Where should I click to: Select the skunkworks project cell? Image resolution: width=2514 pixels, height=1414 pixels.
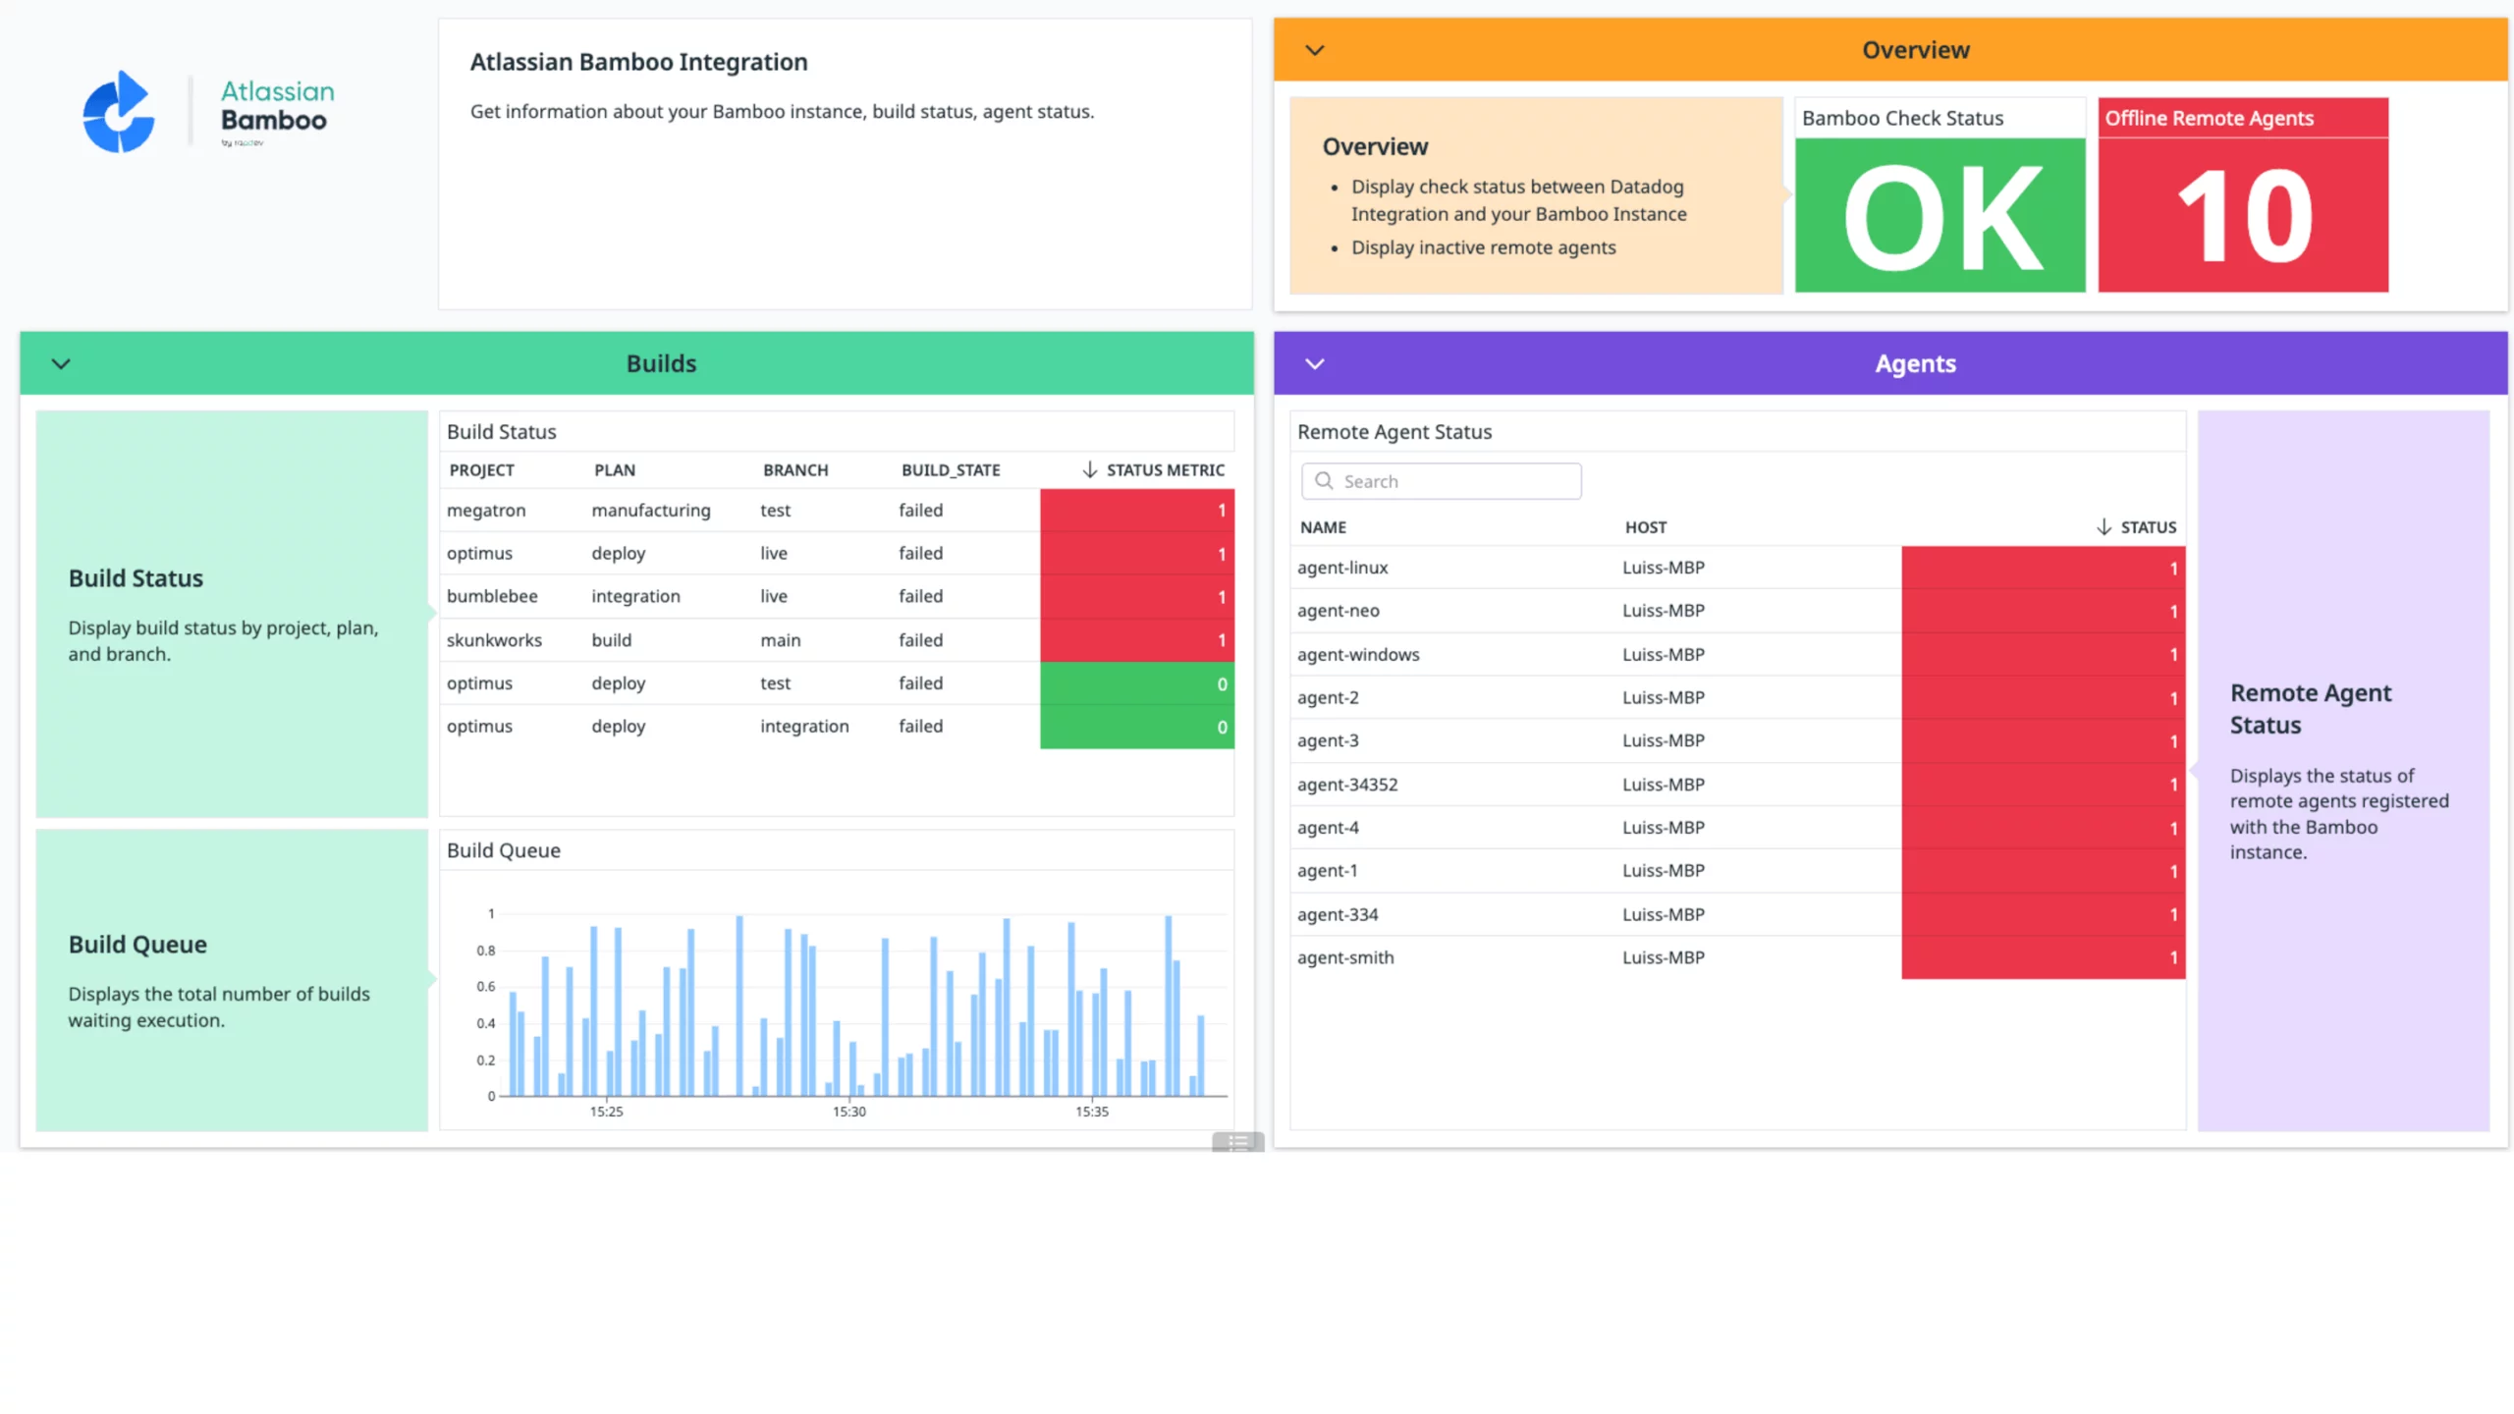494,640
